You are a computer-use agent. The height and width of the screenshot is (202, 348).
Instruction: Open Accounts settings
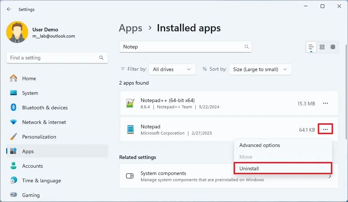coord(57,166)
